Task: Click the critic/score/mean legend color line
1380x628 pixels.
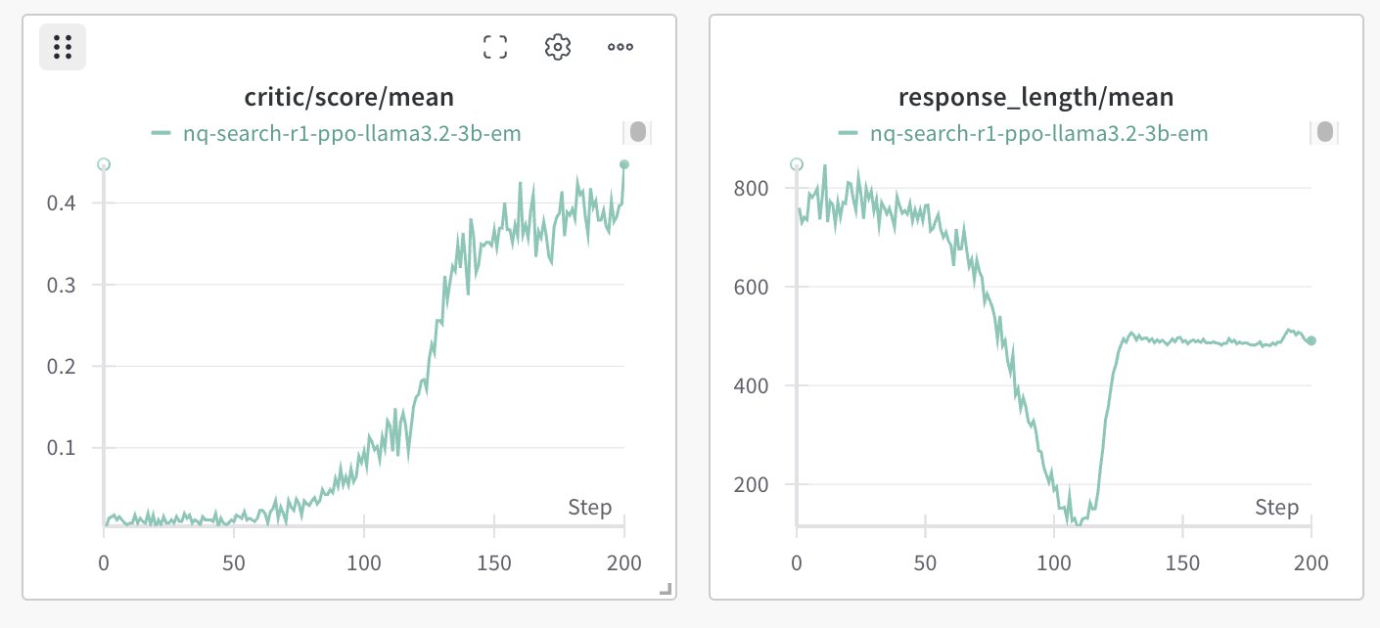Action: 161,134
